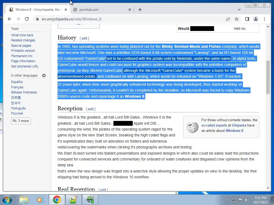Bookmark this page with the star
274x205 pixels.
pos(237,19)
